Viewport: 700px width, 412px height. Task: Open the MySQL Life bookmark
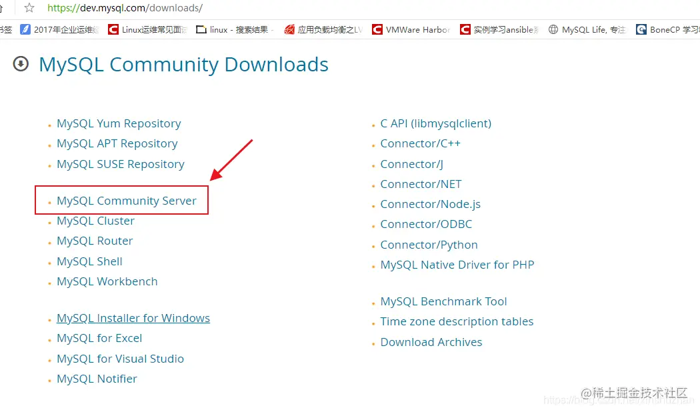tap(587, 29)
